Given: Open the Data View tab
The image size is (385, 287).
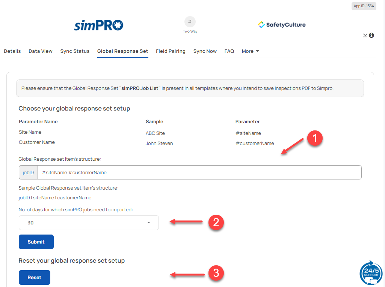Looking at the screenshot, I should coord(40,51).
